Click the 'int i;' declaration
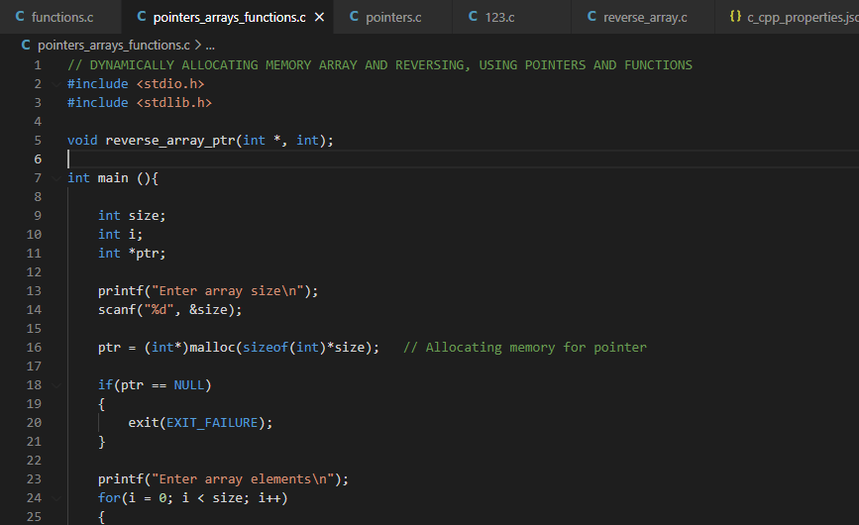The width and height of the screenshot is (859, 525). pyautogui.click(x=121, y=235)
